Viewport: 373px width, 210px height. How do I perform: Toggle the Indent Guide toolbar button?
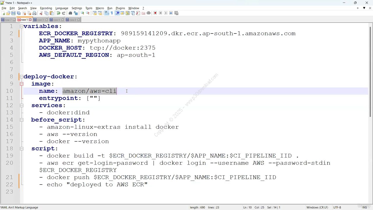click(117, 13)
